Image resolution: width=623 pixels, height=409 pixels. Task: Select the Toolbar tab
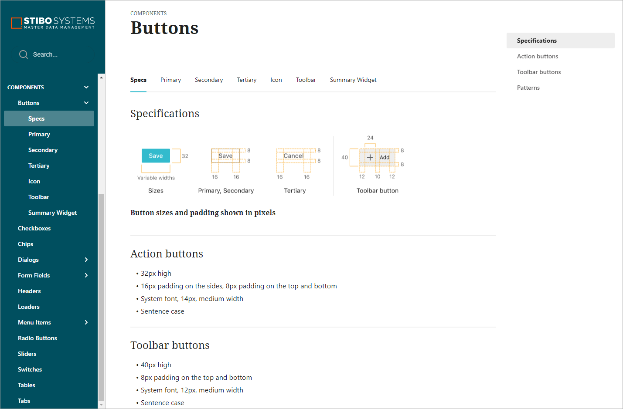306,80
